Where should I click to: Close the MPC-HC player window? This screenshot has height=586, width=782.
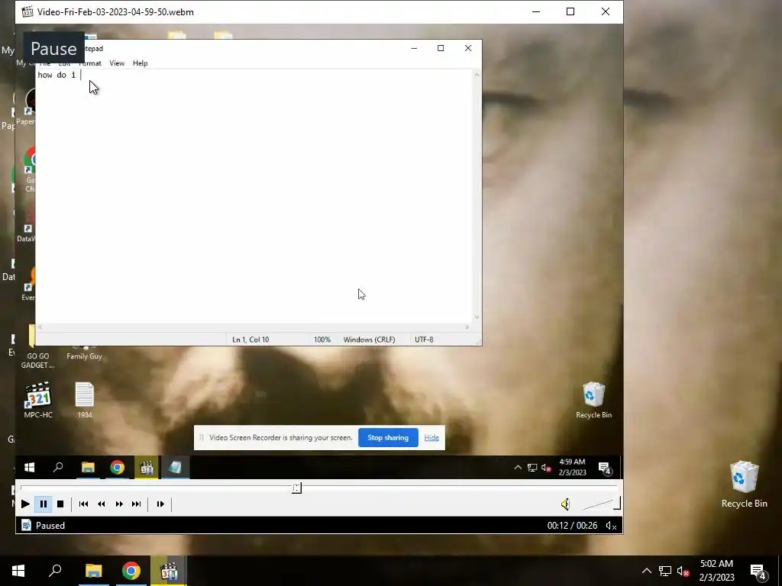606,12
